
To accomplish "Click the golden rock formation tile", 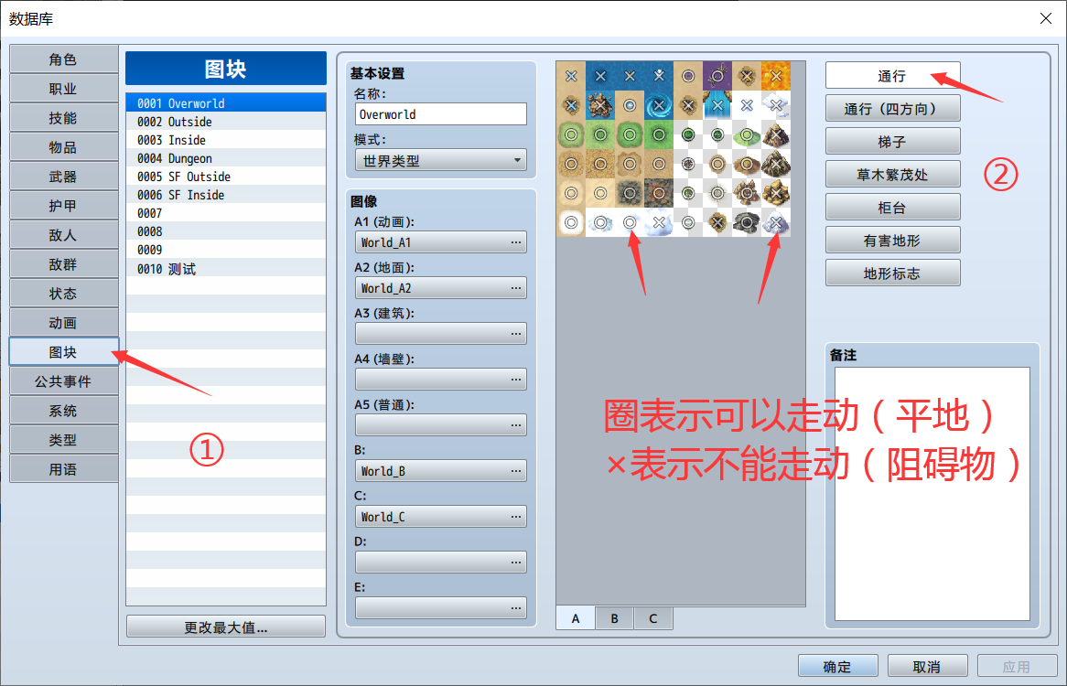I will click(x=776, y=192).
